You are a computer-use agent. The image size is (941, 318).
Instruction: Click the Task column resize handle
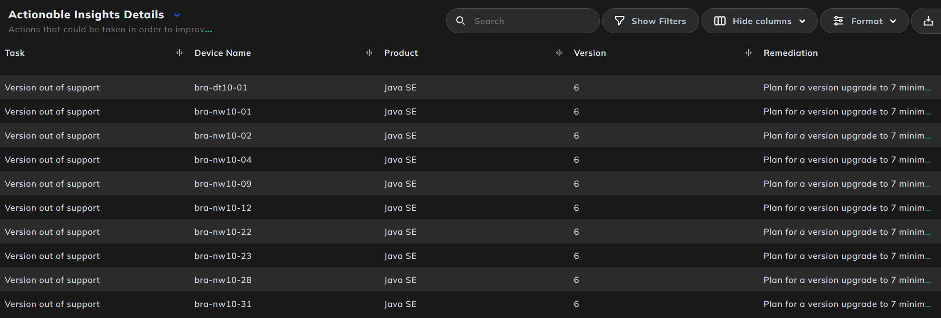[x=179, y=53]
